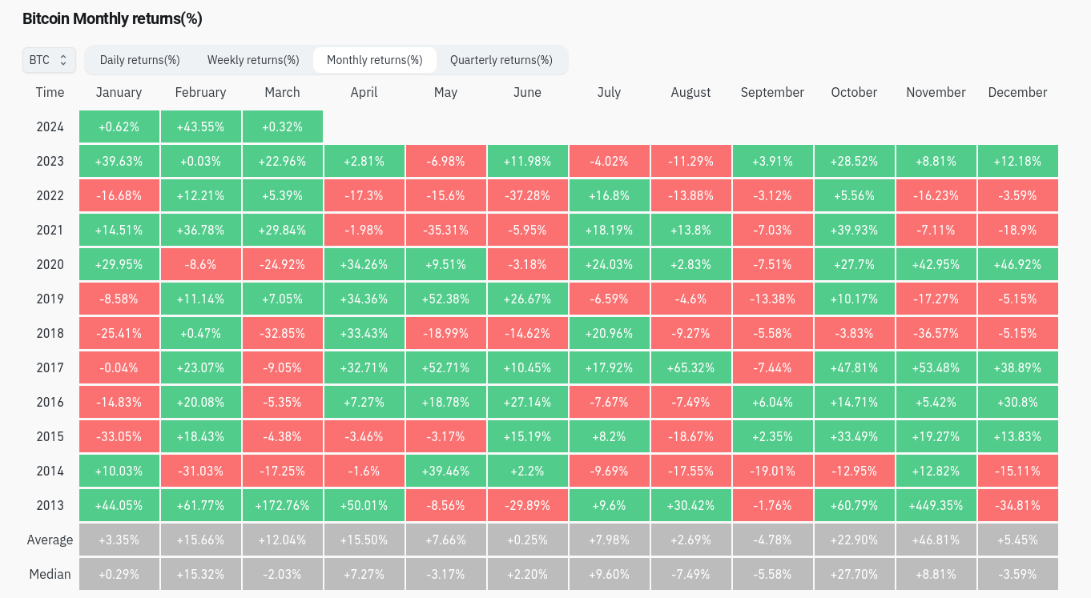Select the September column header
Screen dimensions: 1091x598
772,92
